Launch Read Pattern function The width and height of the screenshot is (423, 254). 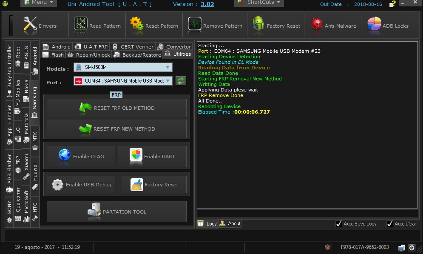tap(97, 26)
